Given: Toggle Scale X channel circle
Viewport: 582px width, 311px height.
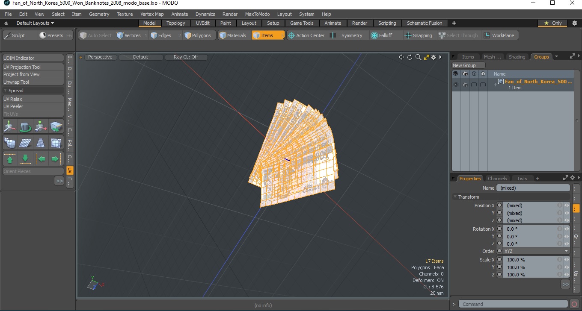Looking at the screenshot, I should [x=499, y=260].
